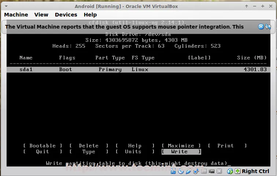The height and width of the screenshot is (176, 277).
Task: Click the keep-on-top arrow in title bar
Action: click(247, 6)
